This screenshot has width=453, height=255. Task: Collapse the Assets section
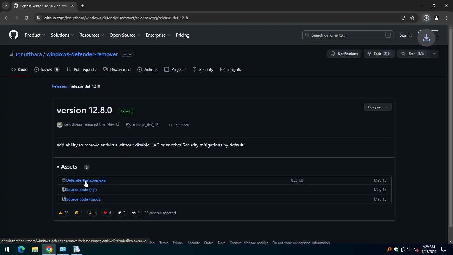pyautogui.click(x=67, y=167)
